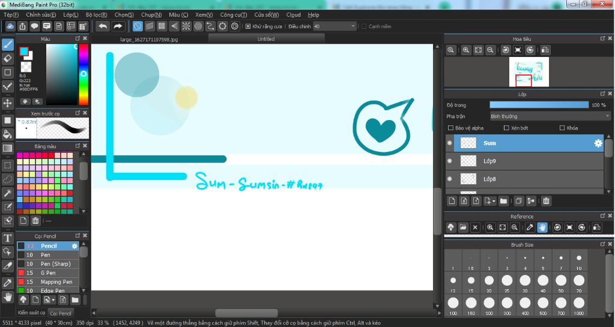Select the Text tool

(7, 238)
